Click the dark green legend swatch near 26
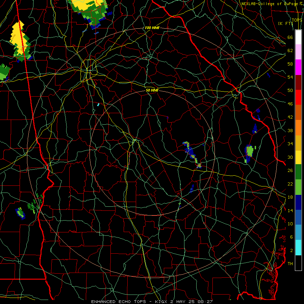304x304 pixels. pyautogui.click(x=298, y=172)
